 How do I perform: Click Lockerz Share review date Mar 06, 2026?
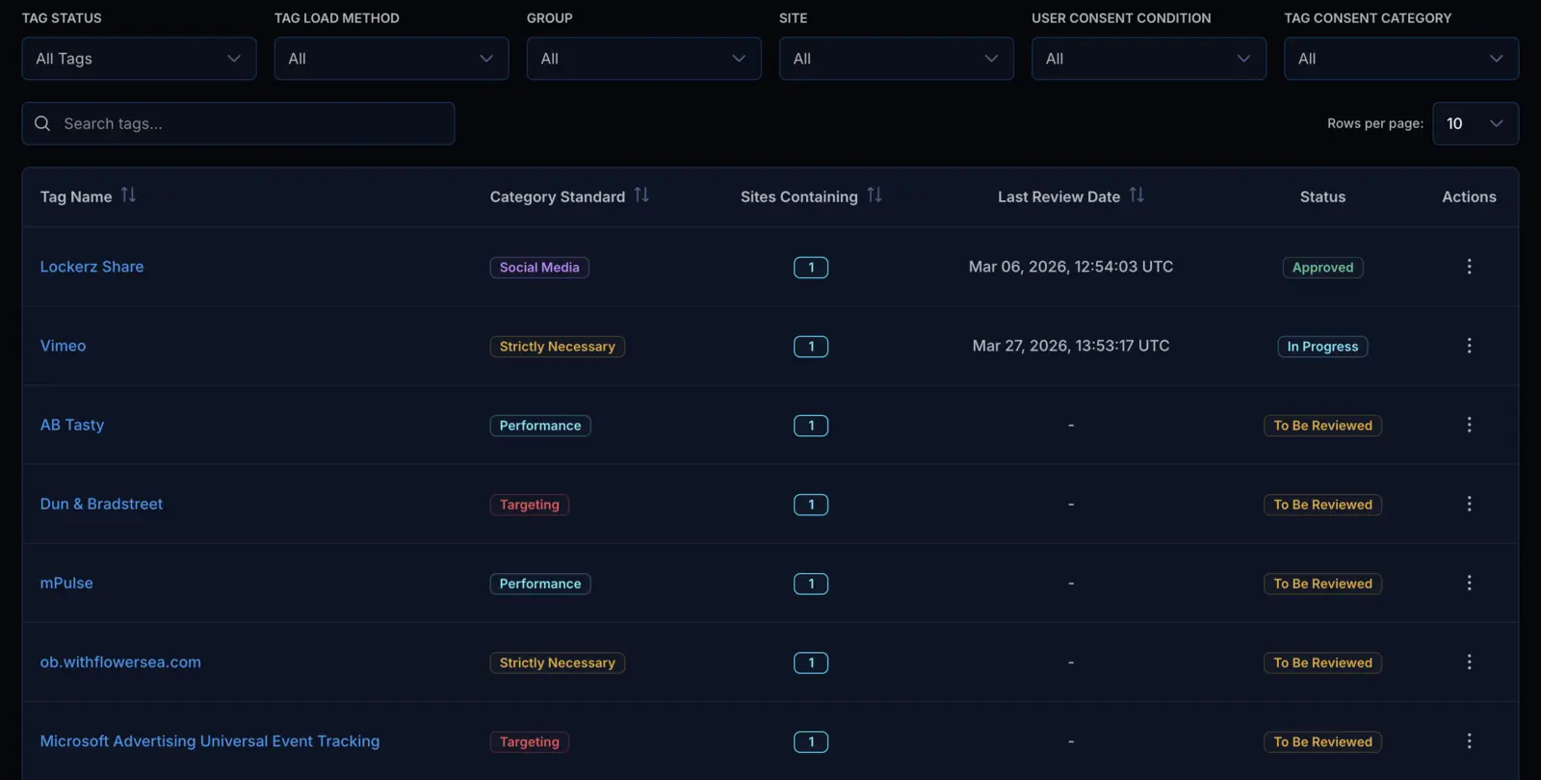(x=1071, y=267)
